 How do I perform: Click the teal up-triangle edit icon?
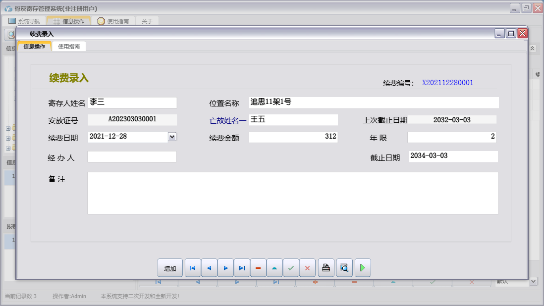coord(274,268)
